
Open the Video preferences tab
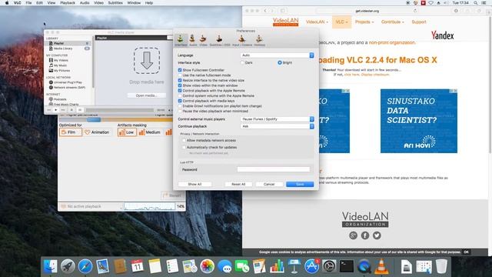tap(203, 41)
